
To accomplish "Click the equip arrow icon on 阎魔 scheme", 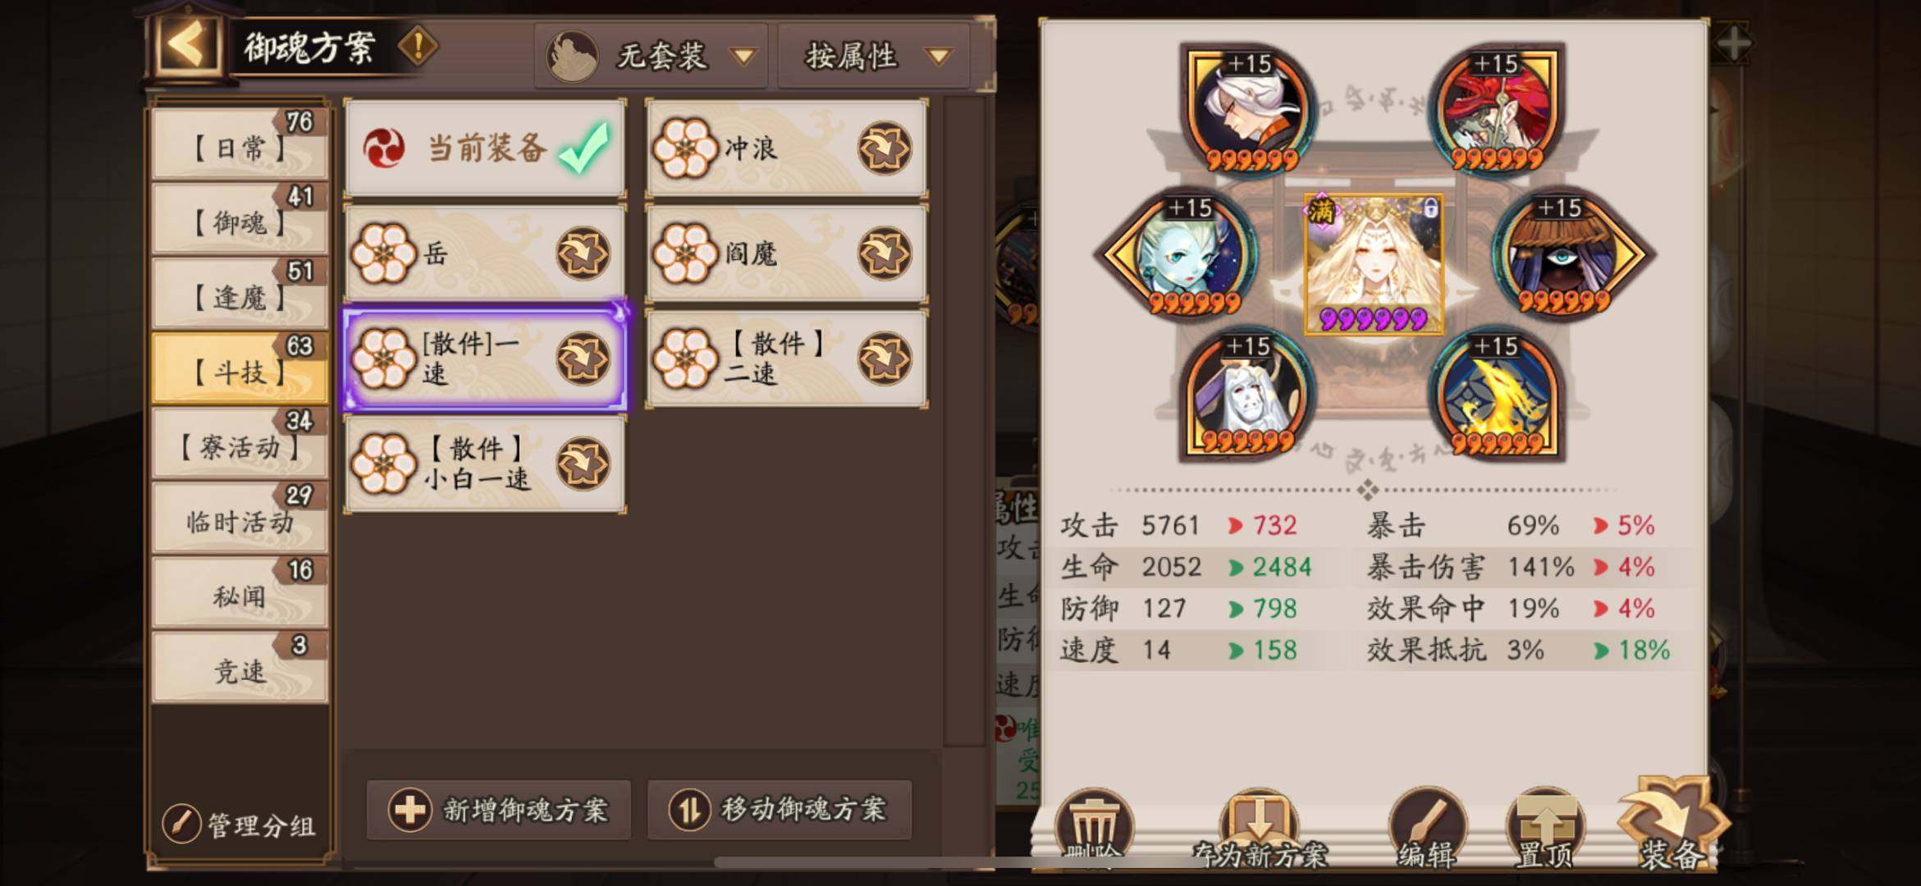I will [x=885, y=253].
